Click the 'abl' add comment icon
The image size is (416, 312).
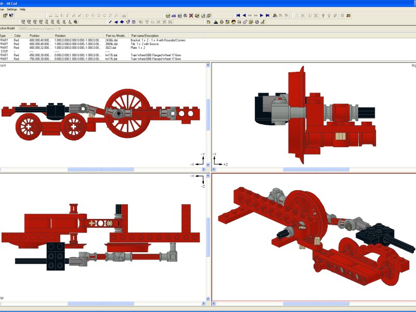point(174,16)
